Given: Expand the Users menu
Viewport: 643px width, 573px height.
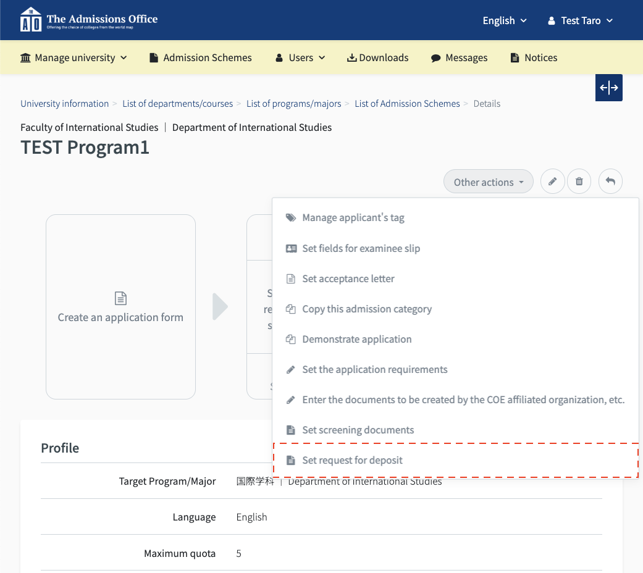Looking at the screenshot, I should pyautogui.click(x=301, y=58).
